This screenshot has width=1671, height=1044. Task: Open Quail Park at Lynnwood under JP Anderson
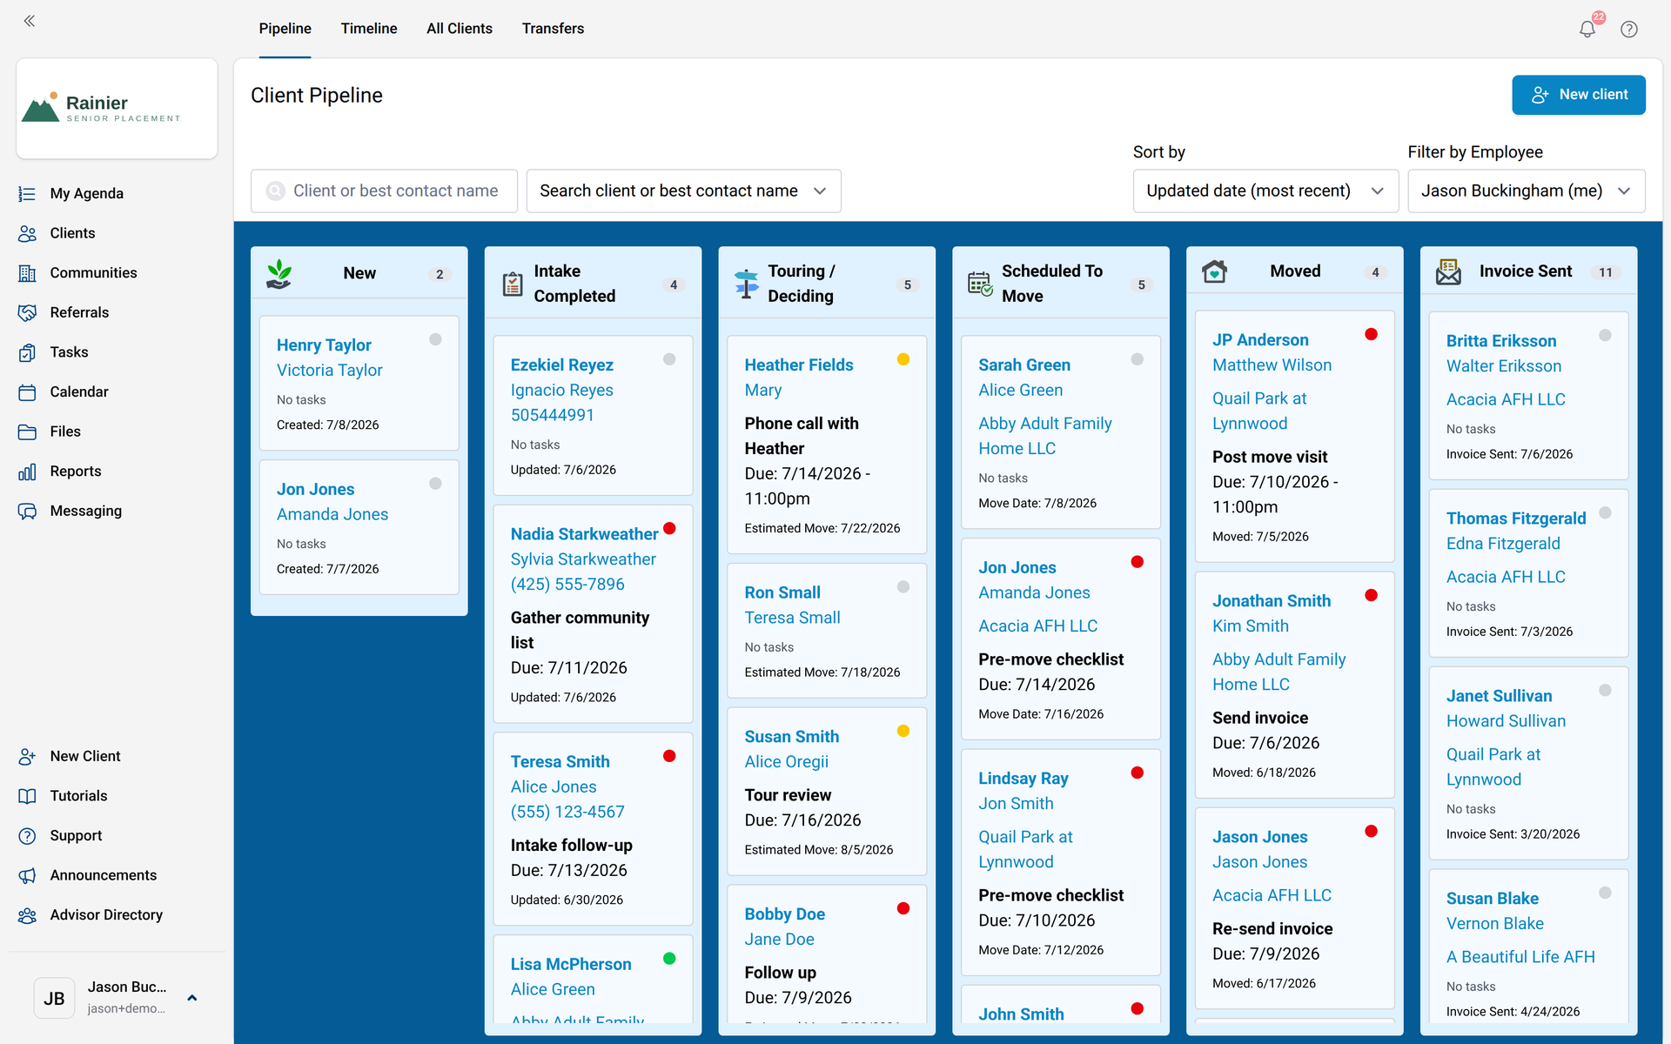(x=1259, y=411)
